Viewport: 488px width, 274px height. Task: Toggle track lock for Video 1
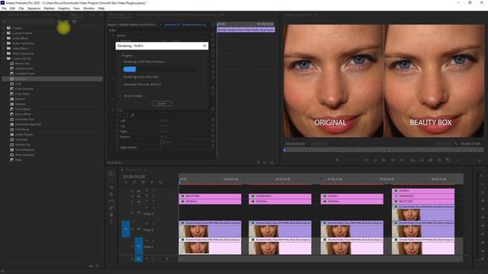click(x=132, y=246)
